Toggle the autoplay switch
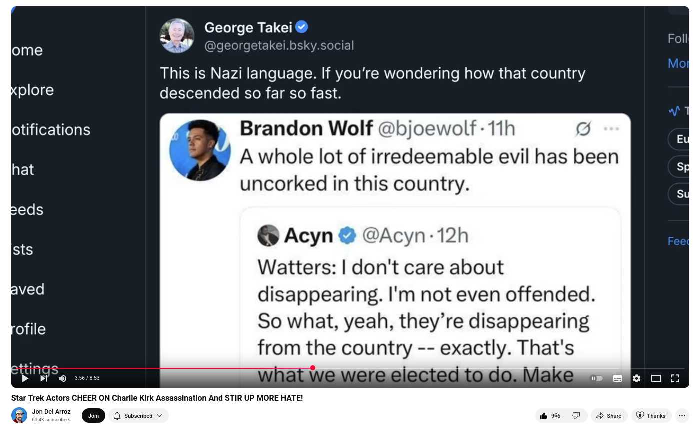The image size is (693, 429). pos(597,378)
